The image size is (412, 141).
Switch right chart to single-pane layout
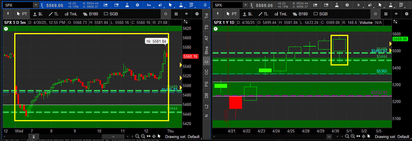point(376,14)
